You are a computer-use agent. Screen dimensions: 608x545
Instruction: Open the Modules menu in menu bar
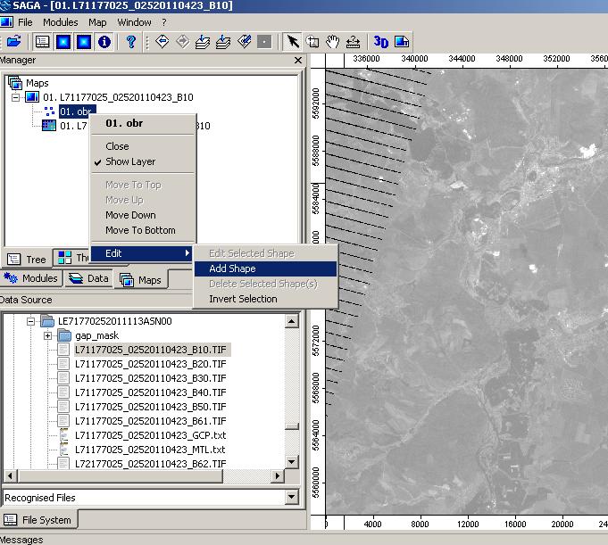pyautogui.click(x=60, y=21)
